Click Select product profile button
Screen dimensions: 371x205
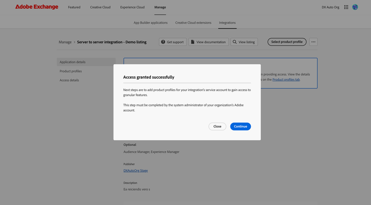[x=287, y=42]
